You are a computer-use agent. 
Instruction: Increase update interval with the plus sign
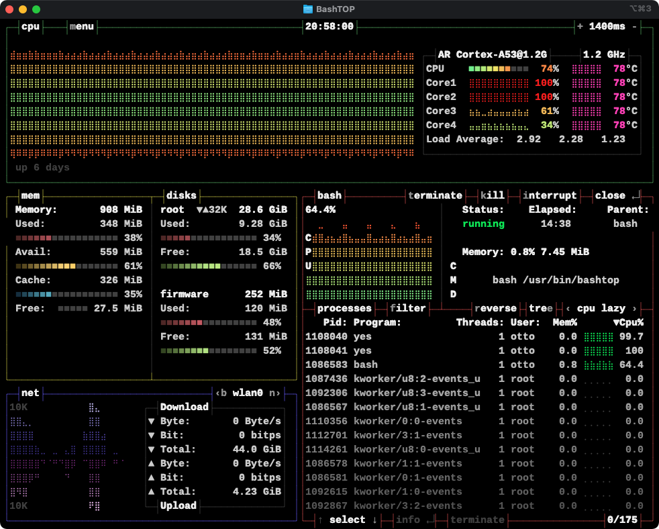[x=580, y=26]
